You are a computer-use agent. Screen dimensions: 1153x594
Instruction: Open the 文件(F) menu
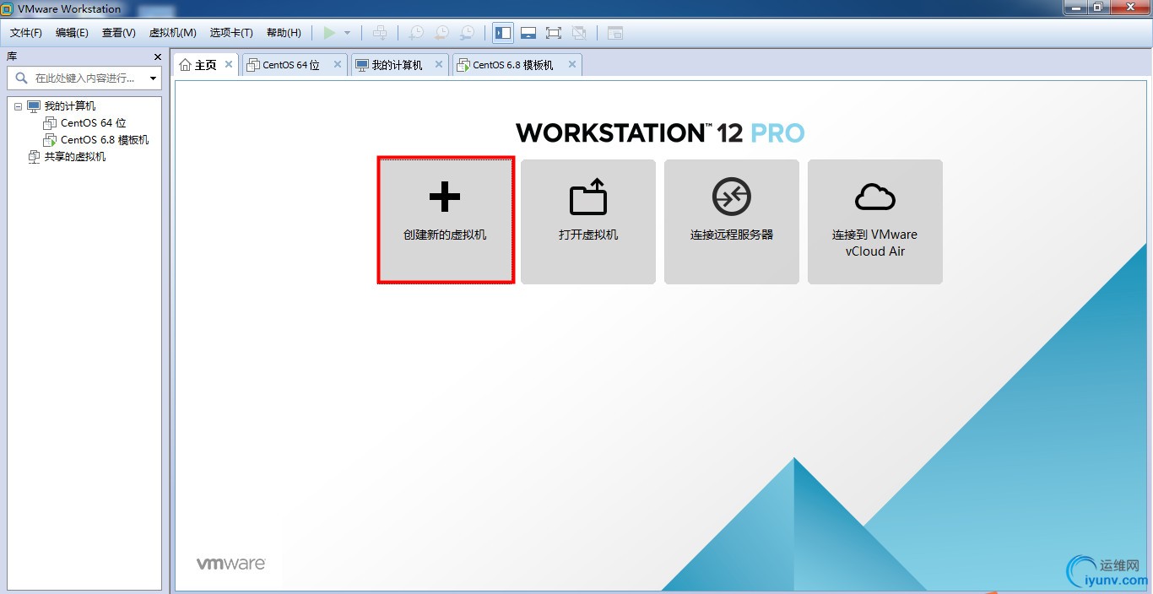pyautogui.click(x=26, y=33)
